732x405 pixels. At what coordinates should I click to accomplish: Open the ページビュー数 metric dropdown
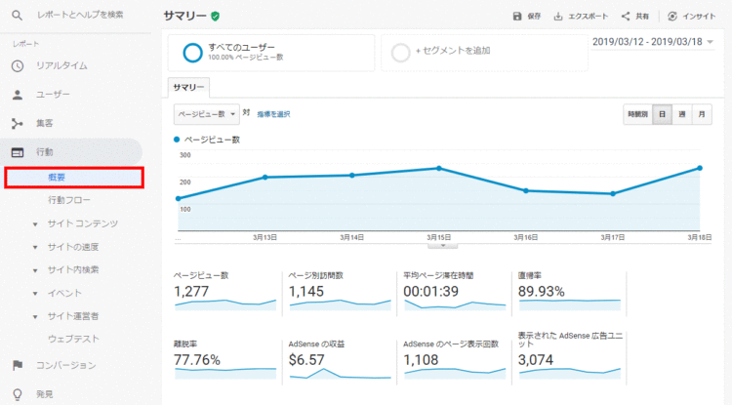pyautogui.click(x=206, y=114)
